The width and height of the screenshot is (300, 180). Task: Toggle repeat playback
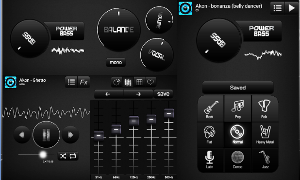[73, 156]
